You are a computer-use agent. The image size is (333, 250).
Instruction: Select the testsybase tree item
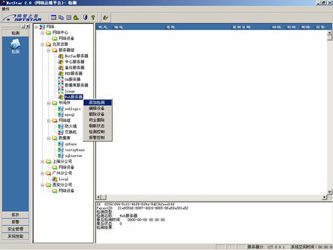75,150
